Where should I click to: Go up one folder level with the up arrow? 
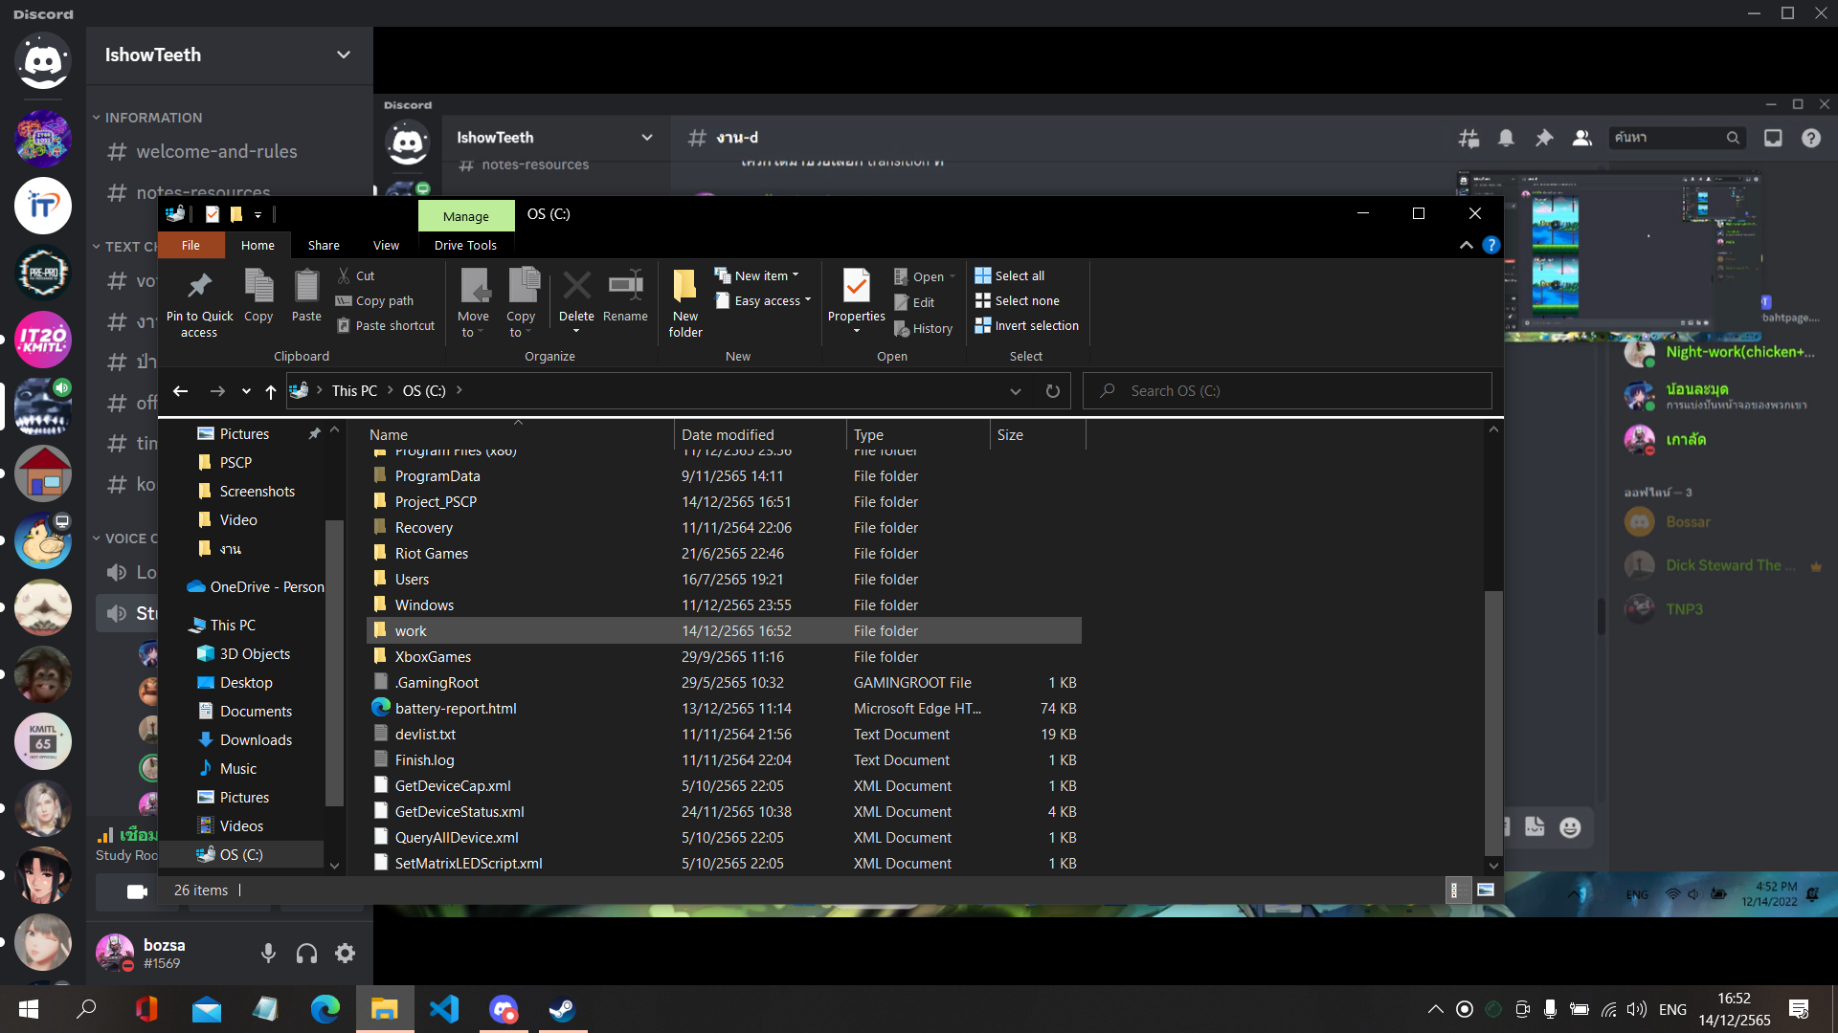click(x=271, y=391)
